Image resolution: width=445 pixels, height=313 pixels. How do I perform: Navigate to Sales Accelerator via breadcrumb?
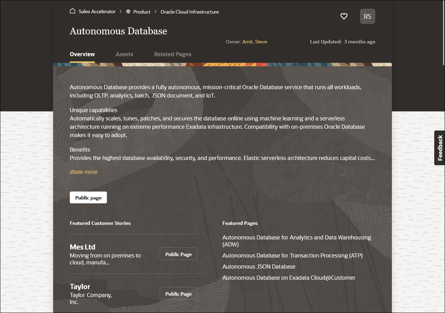click(97, 11)
